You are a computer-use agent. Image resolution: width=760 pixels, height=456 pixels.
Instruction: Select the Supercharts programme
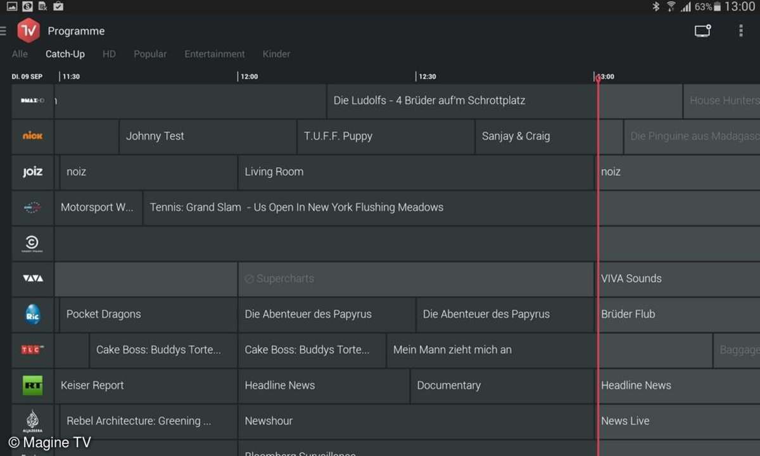[x=416, y=279]
